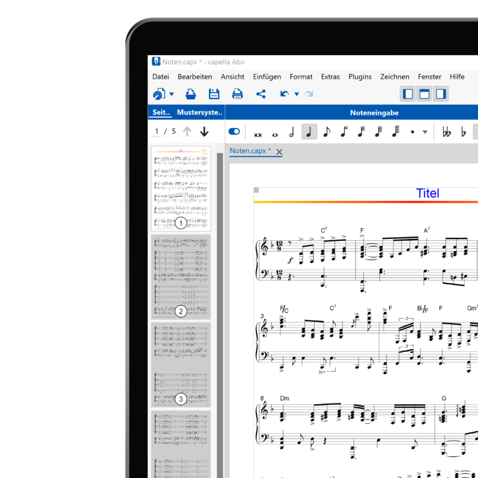The height and width of the screenshot is (478, 478).
Task: Choose the double-flat accidental
Action: point(446,132)
